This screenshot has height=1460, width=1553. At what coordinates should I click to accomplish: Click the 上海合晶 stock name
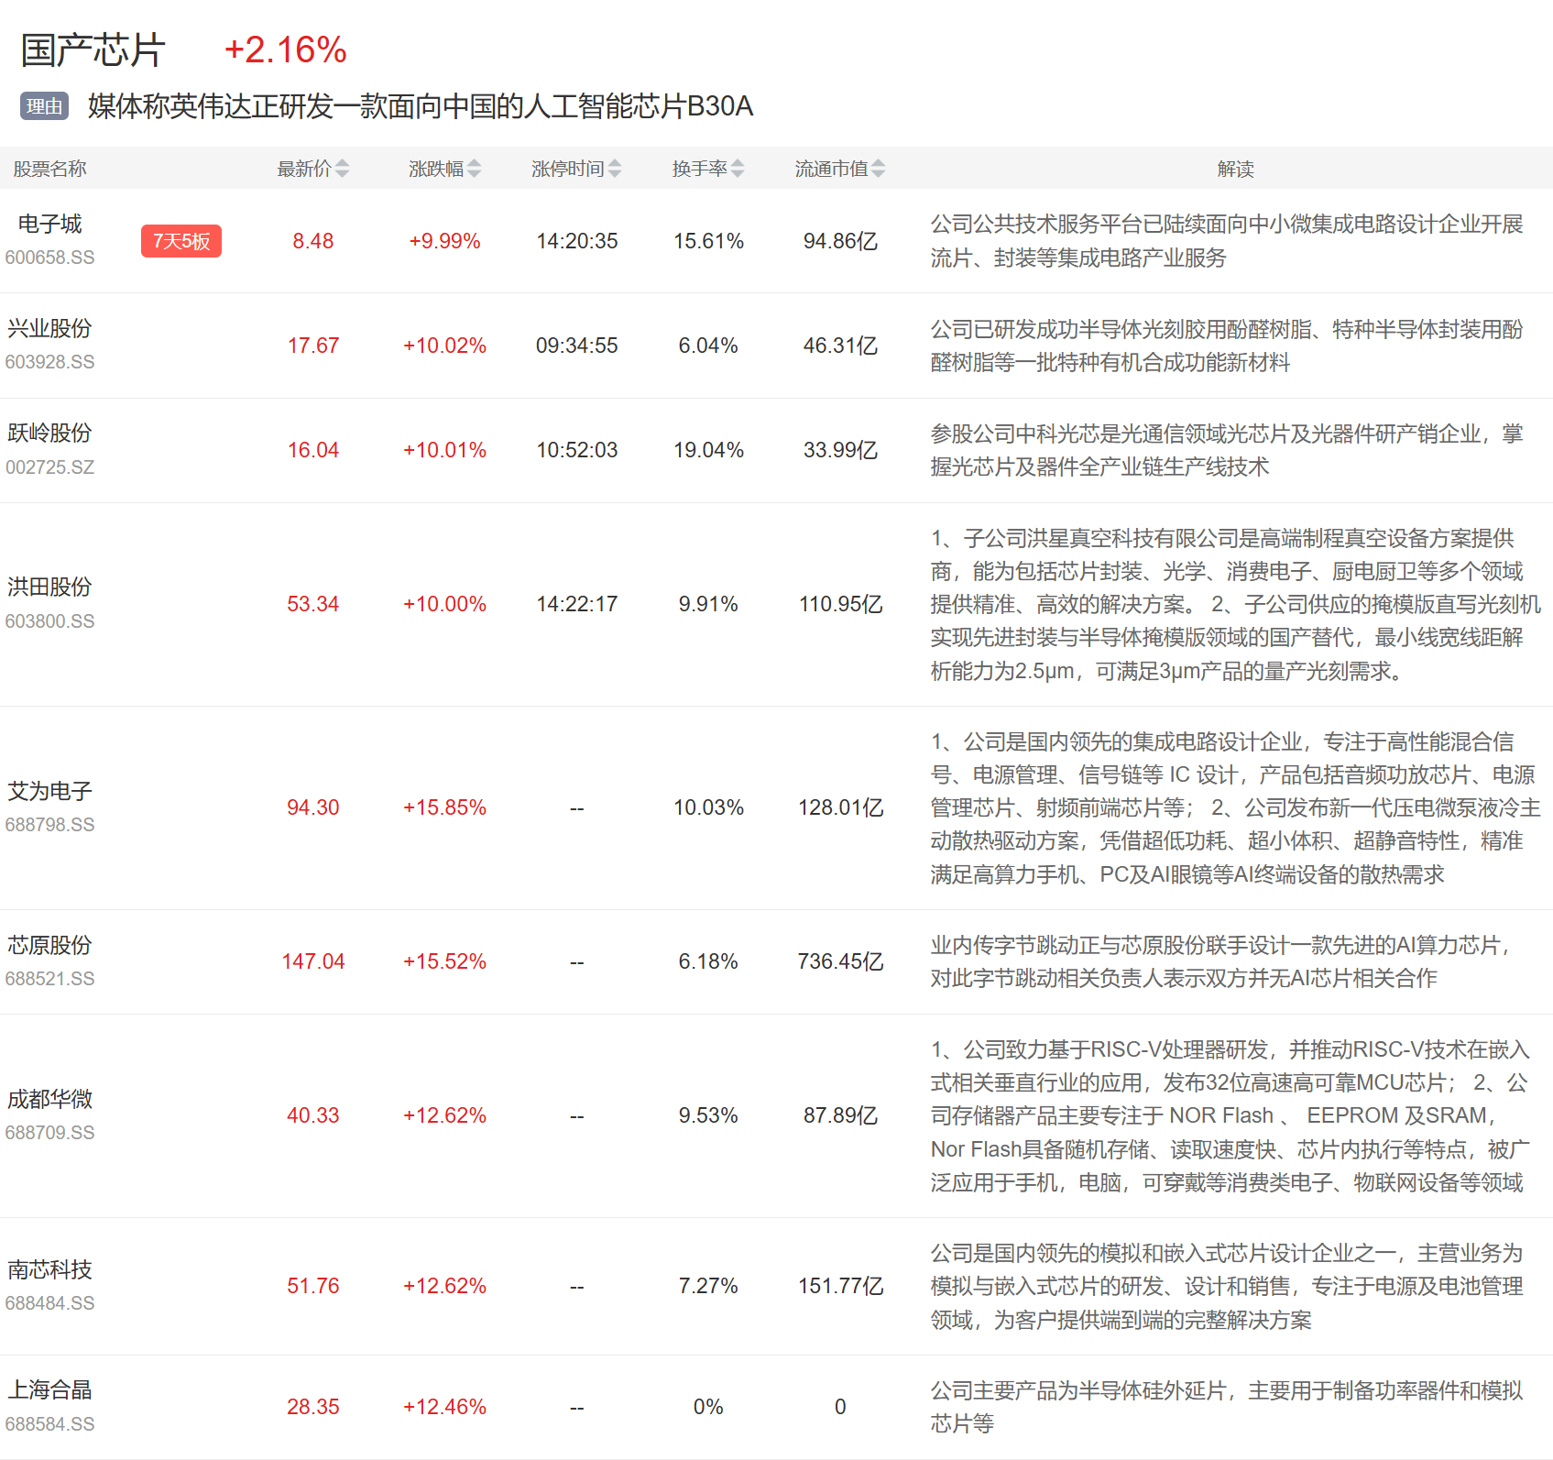point(49,1390)
